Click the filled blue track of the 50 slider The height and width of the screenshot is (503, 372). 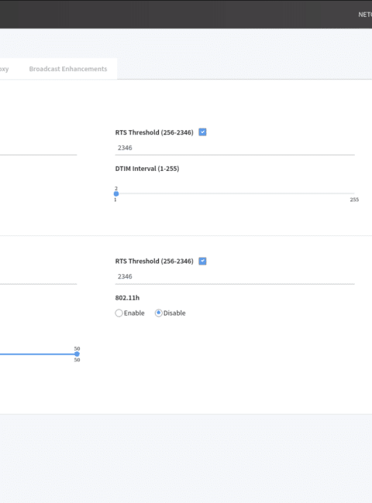tap(38, 354)
